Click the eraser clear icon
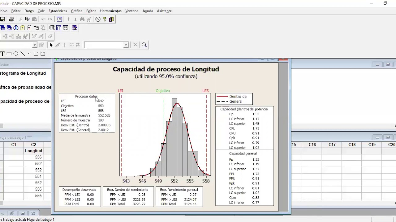This screenshot has width=396, height=222. pos(50,36)
